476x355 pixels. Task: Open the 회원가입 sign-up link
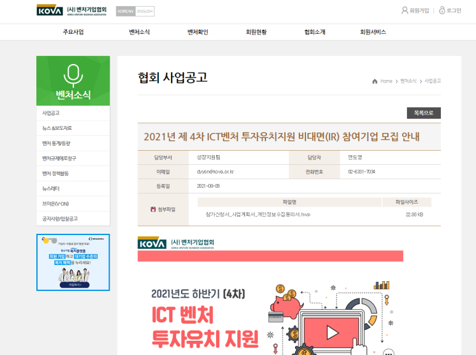pyautogui.click(x=419, y=10)
